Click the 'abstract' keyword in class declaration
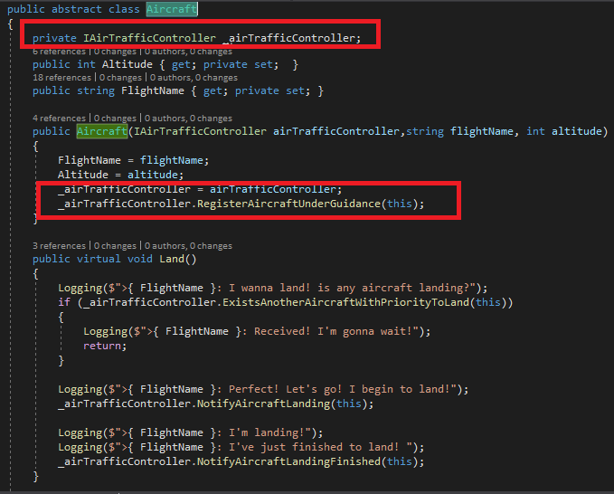614x494 pixels. (76, 9)
